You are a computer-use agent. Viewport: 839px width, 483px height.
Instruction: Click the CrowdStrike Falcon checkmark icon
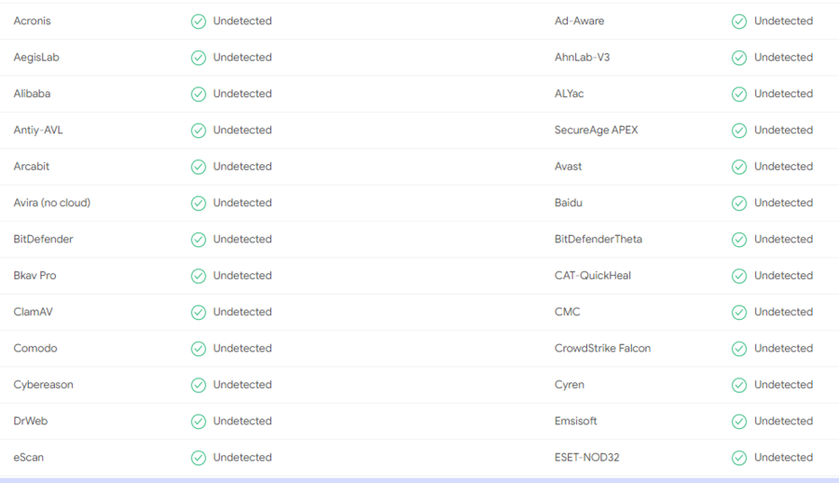pyautogui.click(x=739, y=349)
